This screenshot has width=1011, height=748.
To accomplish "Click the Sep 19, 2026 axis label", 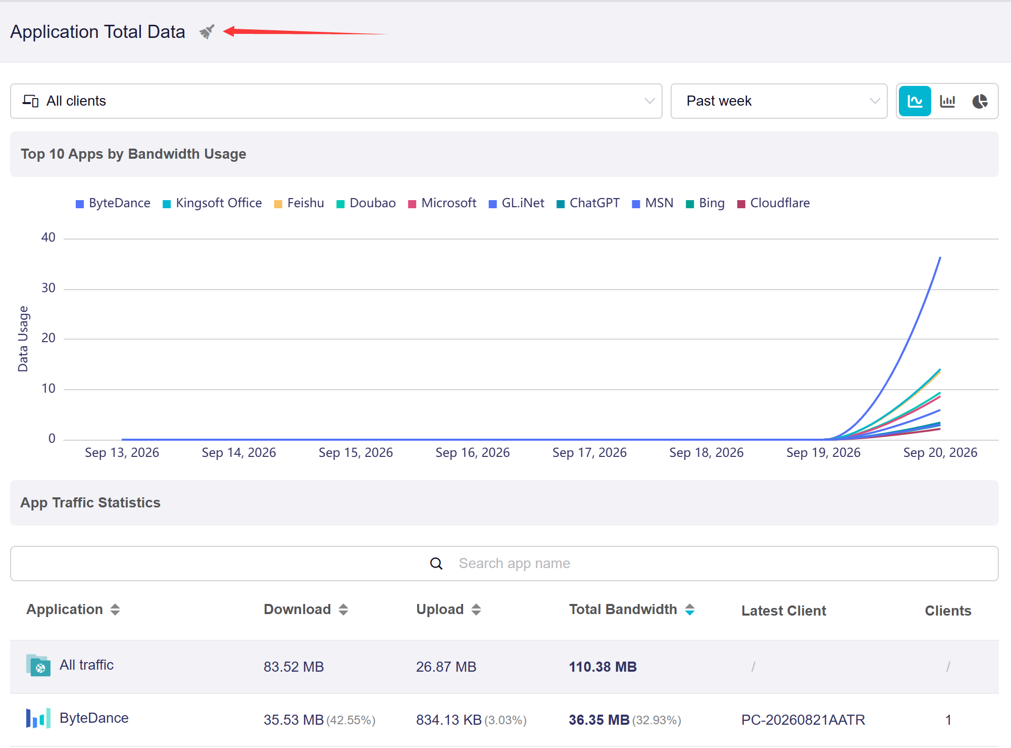I will pos(823,452).
